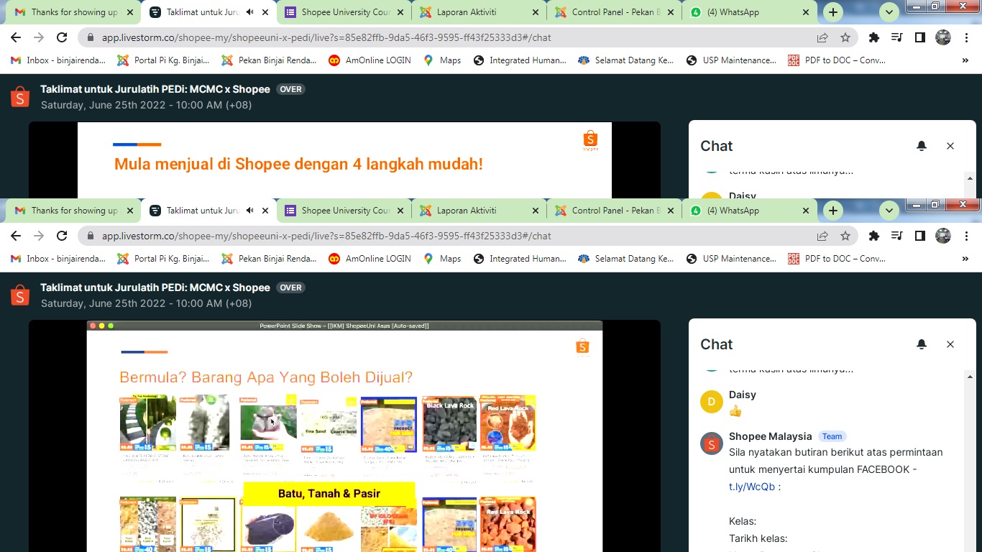This screenshot has width=982, height=552.
Task: Open the Chrome three-dot menu in the topmost toolbar
Action: (967, 37)
